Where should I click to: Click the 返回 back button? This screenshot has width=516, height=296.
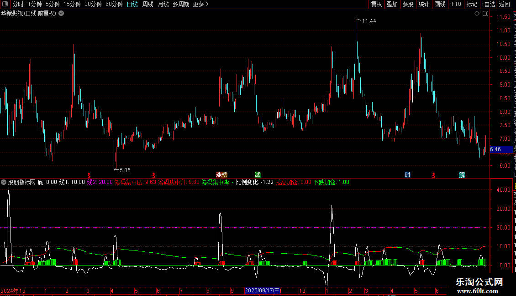[x=505, y=4]
